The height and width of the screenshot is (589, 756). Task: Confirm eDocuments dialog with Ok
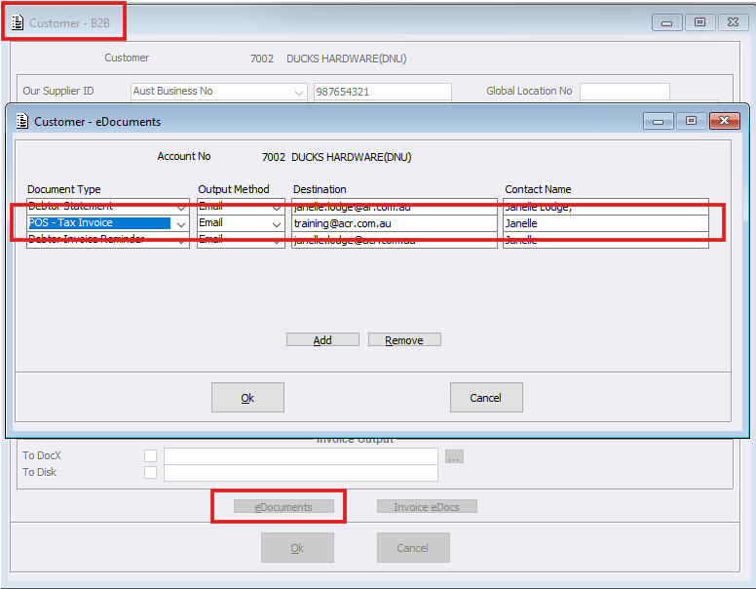(247, 397)
